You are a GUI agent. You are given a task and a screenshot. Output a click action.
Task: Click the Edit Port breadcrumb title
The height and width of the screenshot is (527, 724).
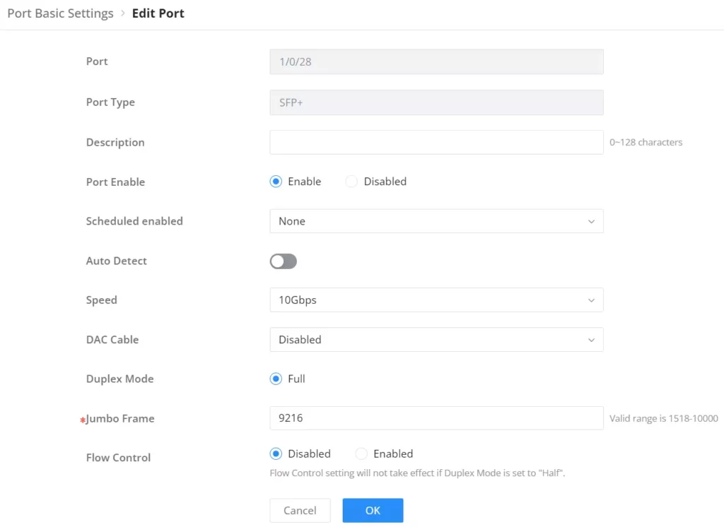[158, 13]
